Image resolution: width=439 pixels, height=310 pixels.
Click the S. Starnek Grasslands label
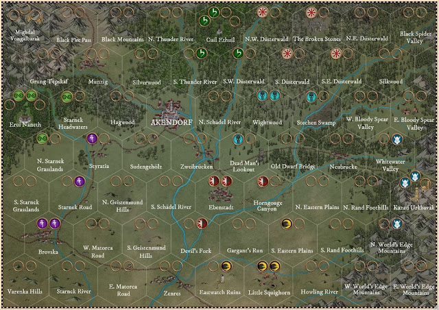[26, 206]
